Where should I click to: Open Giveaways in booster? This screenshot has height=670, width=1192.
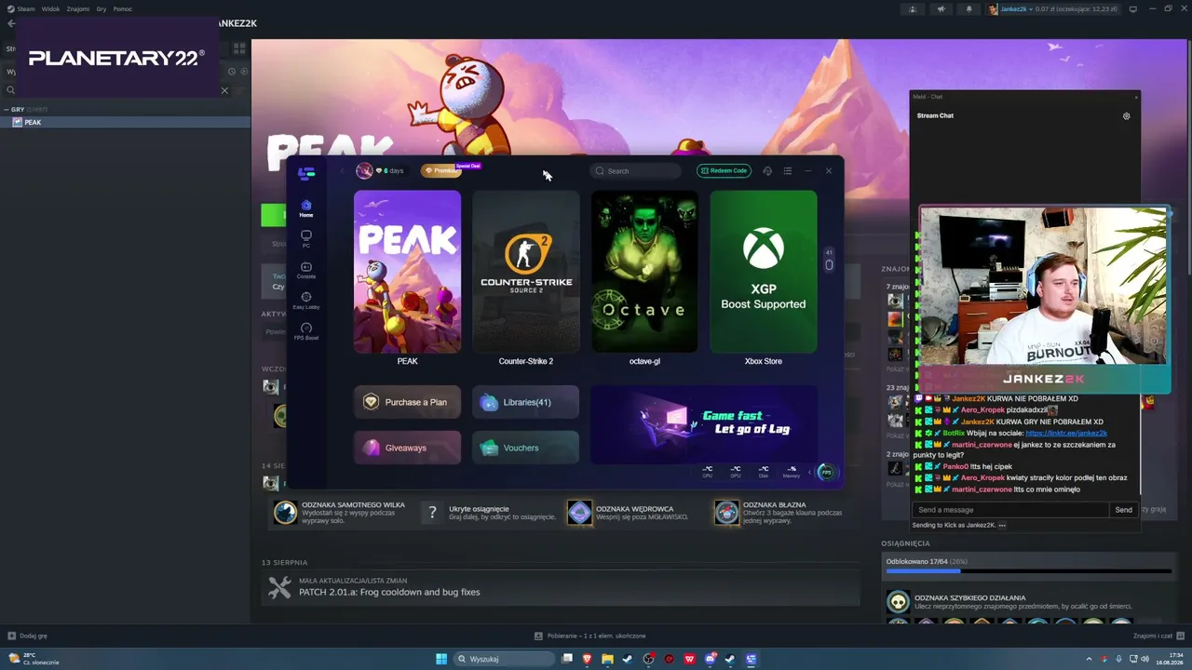click(407, 448)
